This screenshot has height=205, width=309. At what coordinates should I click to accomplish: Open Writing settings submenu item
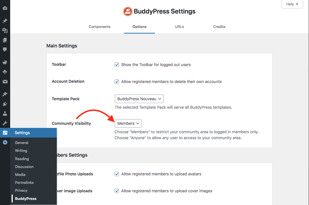21,151
